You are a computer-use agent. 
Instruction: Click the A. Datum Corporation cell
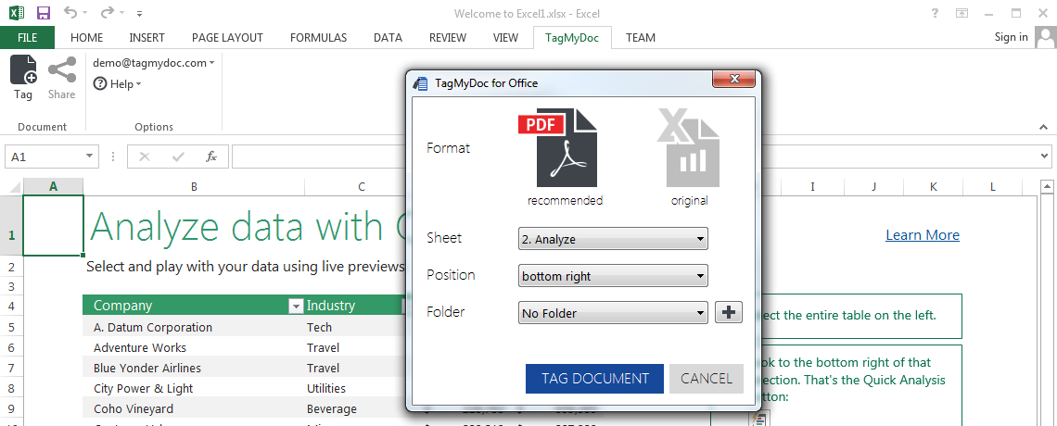[194, 327]
